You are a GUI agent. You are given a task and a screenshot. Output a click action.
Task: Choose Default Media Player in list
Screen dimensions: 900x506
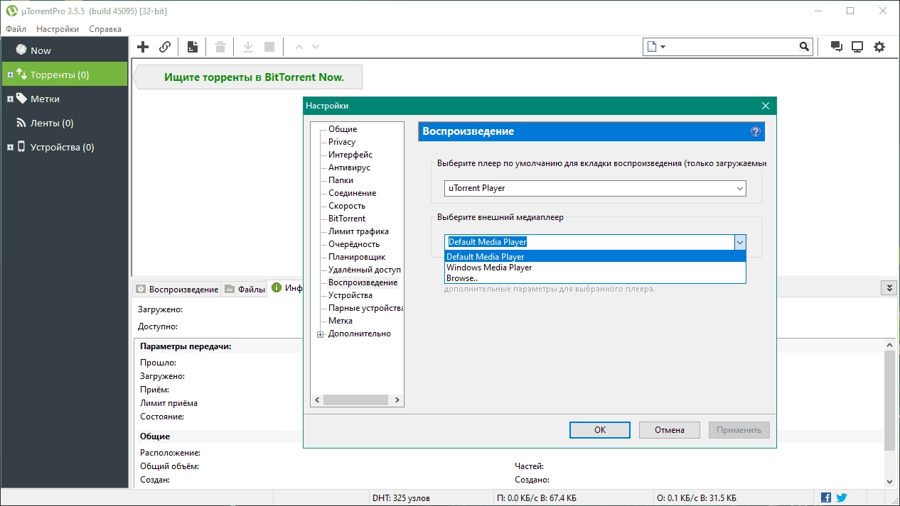(x=595, y=257)
